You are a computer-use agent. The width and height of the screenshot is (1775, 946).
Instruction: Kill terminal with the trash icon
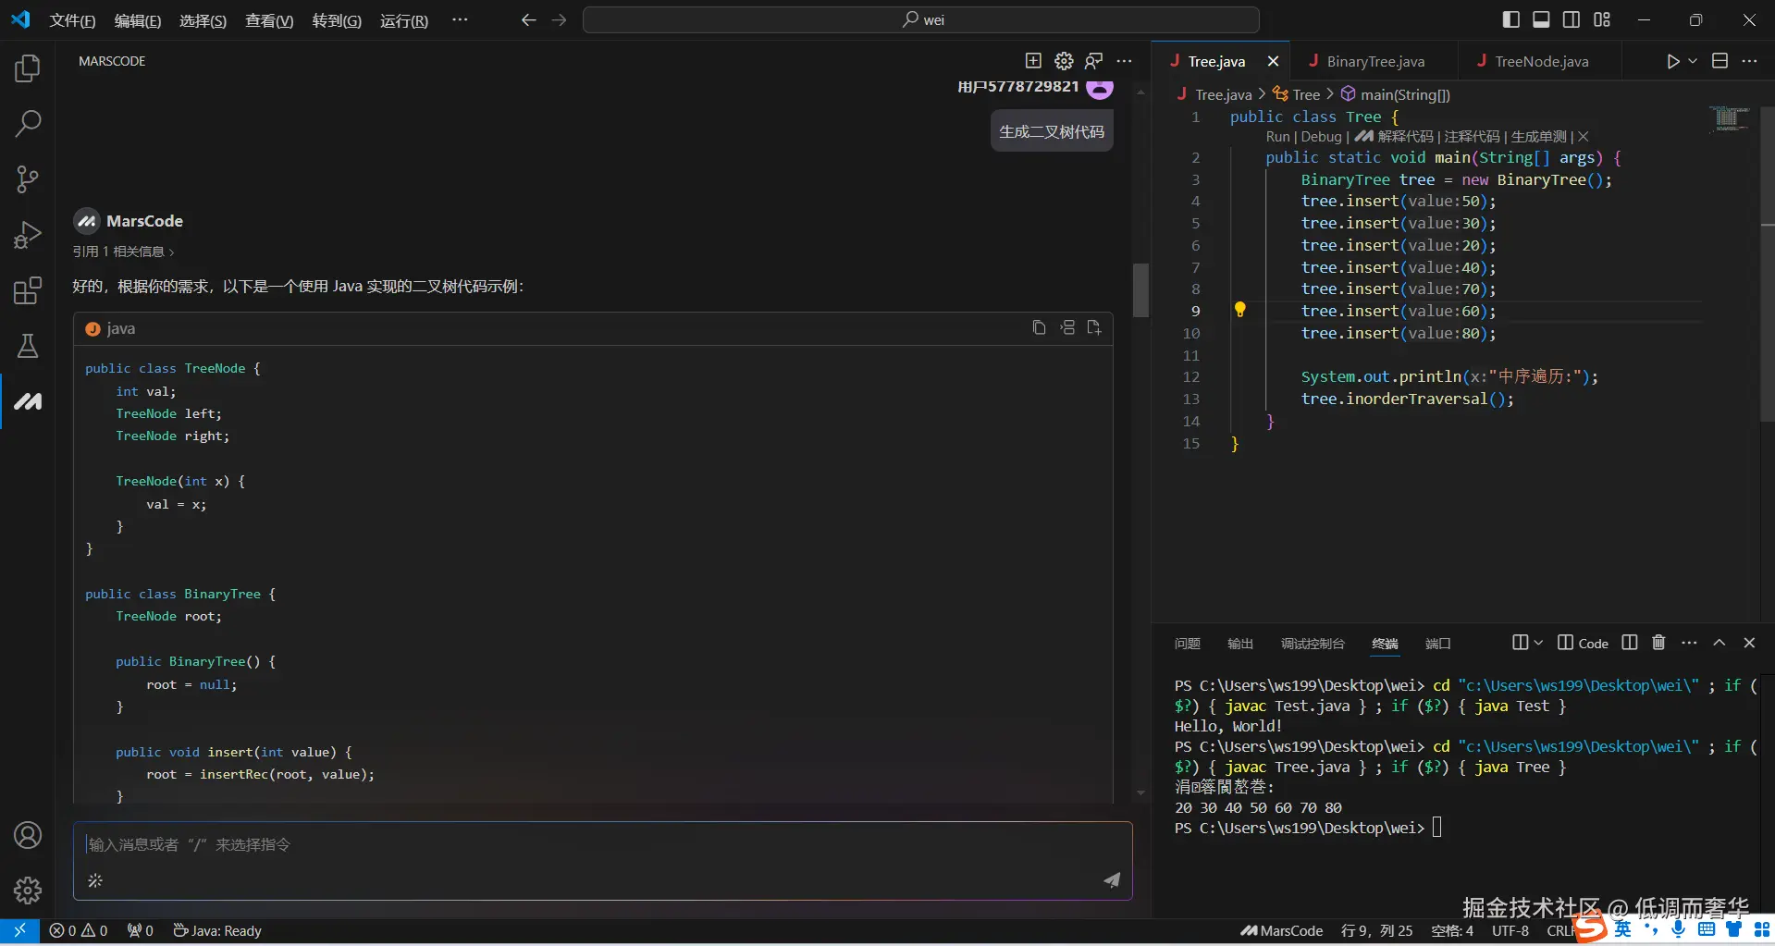(x=1658, y=643)
